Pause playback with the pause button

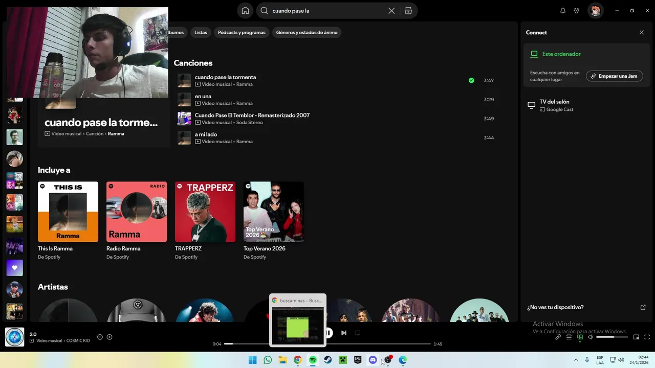(329, 333)
